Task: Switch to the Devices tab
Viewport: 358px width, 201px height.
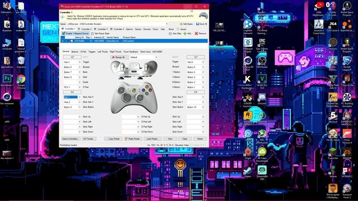Action: (x=147, y=29)
